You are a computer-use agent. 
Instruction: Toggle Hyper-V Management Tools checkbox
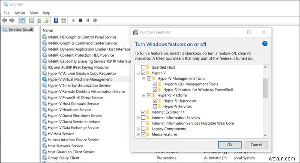click(x=149, y=78)
